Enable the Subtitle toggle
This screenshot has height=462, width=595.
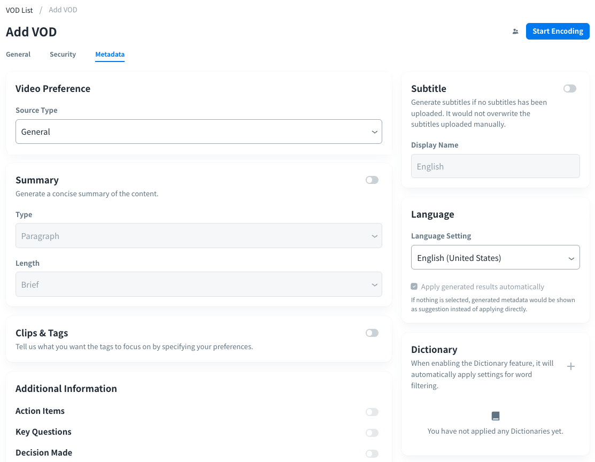[569, 89]
